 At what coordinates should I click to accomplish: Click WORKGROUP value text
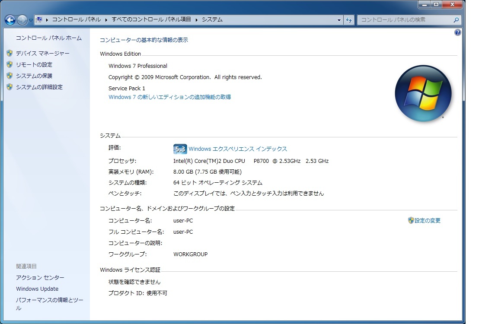click(190, 254)
